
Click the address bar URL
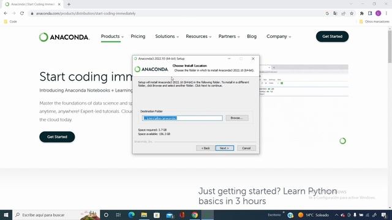(86, 13)
